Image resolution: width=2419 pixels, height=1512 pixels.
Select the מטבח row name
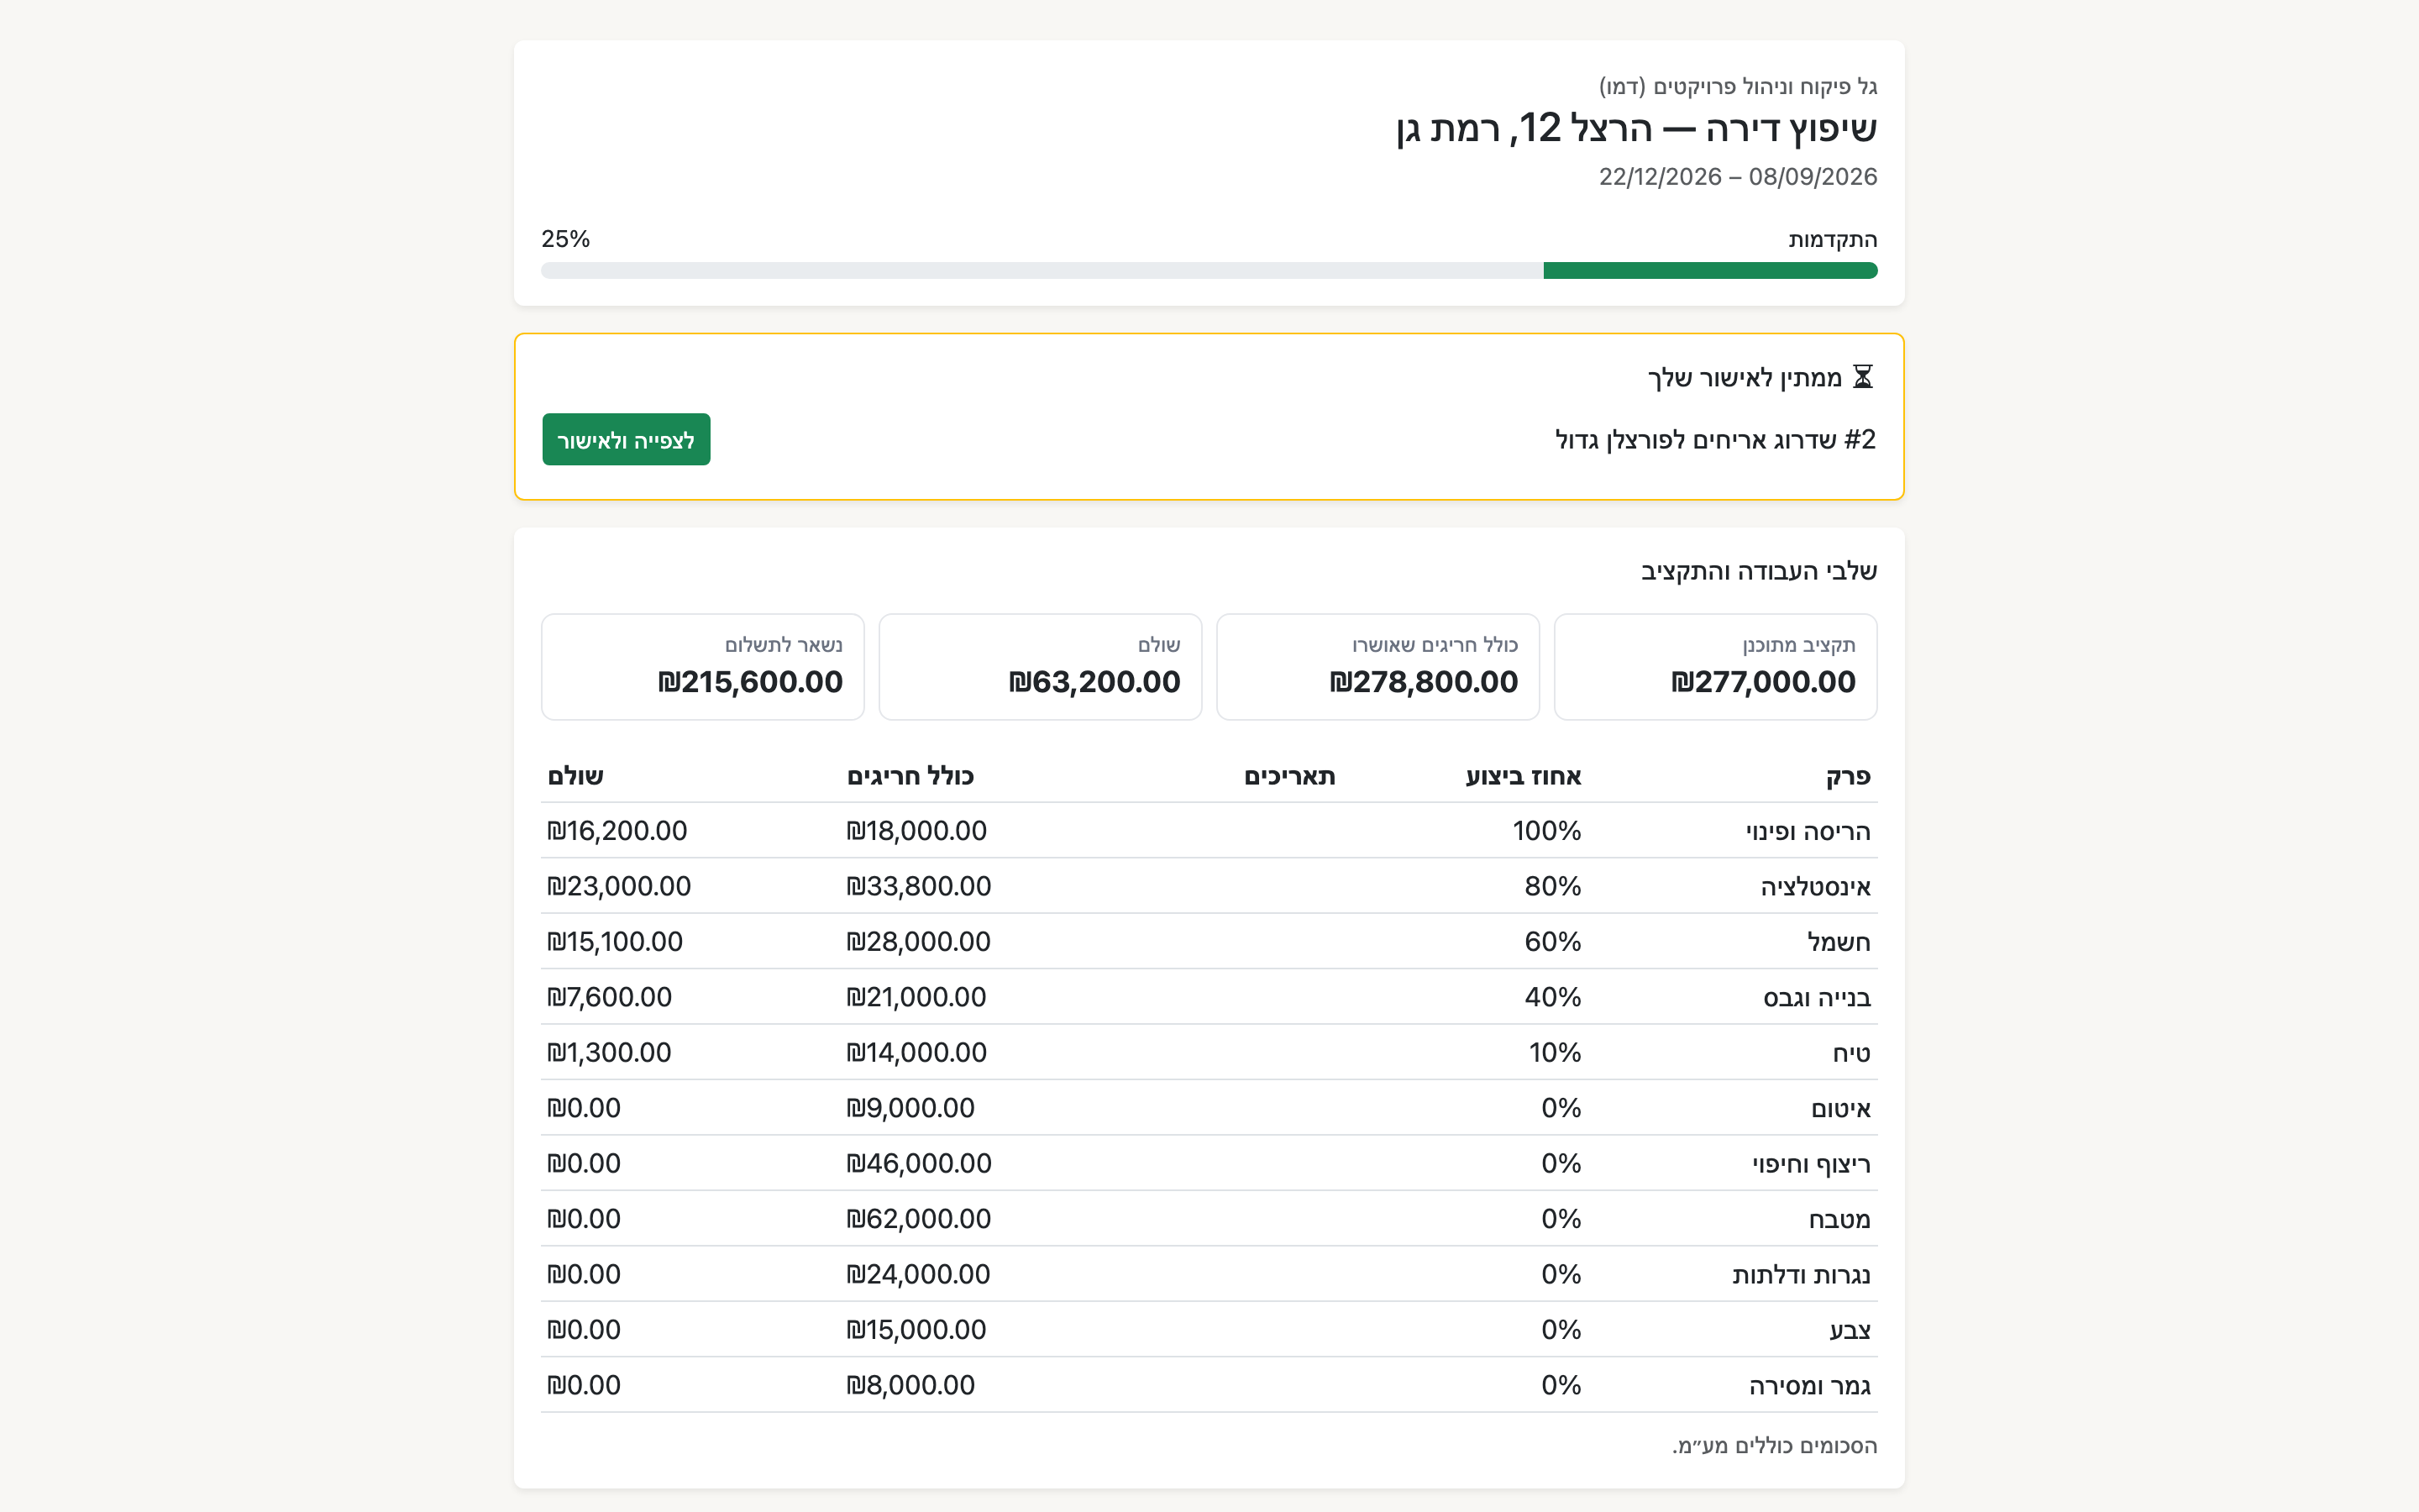pos(1839,1219)
